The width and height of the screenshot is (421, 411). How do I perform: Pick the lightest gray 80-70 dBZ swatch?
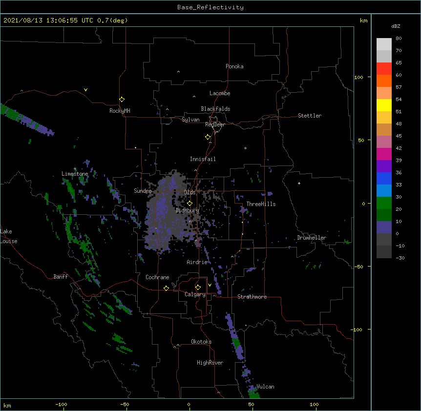click(x=384, y=44)
